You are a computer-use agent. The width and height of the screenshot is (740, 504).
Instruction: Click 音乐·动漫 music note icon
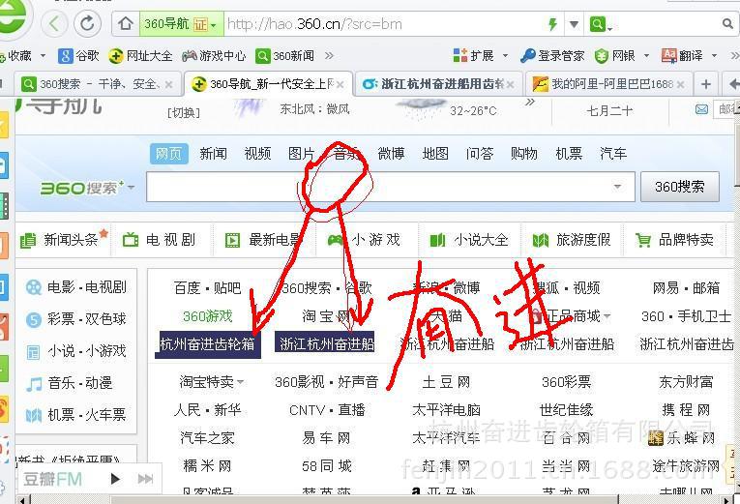(34, 384)
